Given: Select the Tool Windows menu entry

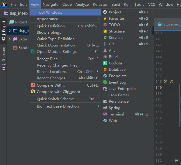Looking at the screenshot, I should click(x=65, y=12).
